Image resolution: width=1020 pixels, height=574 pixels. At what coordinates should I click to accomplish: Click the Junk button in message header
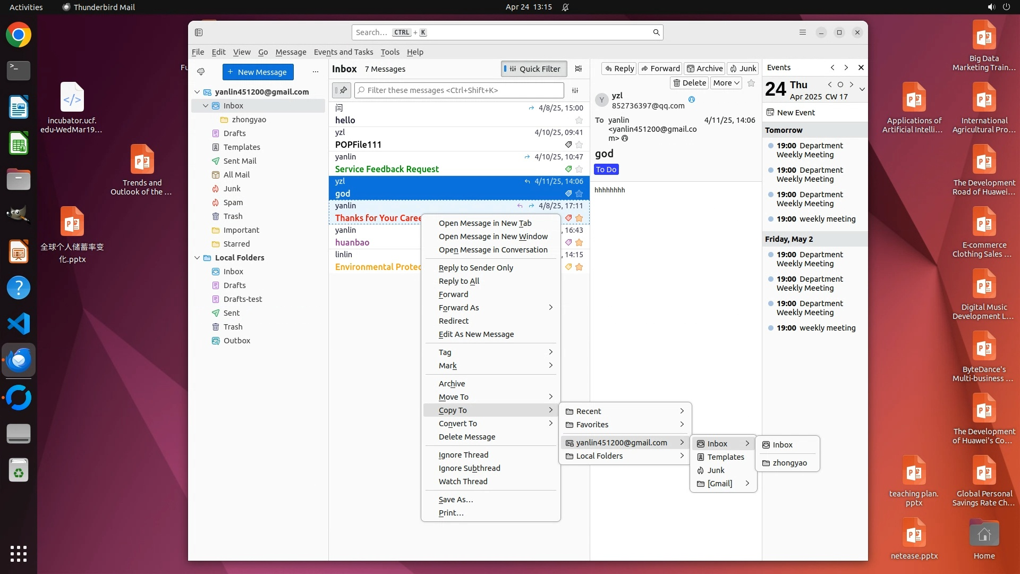click(743, 69)
